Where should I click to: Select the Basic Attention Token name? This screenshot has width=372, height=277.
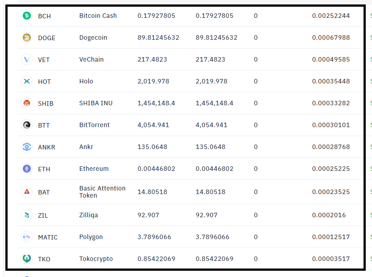click(x=102, y=192)
